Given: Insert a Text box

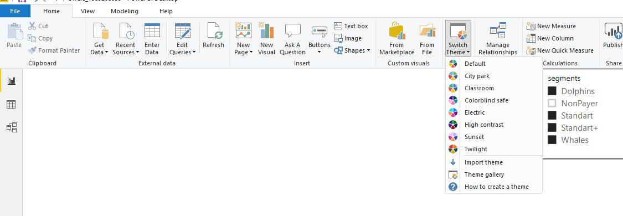Looking at the screenshot, I should pos(351,26).
